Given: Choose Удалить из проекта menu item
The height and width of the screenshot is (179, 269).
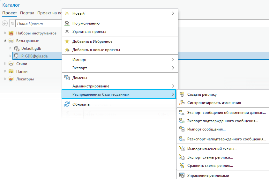Looking at the screenshot, I should [120, 31].
